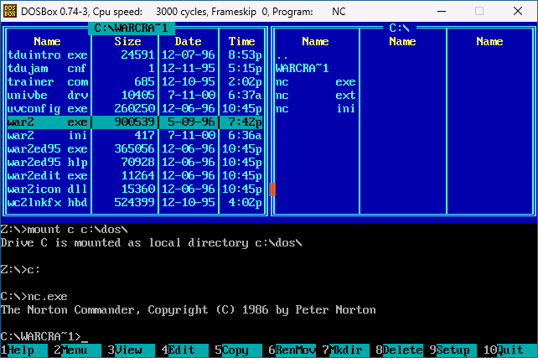Close the DOSBox window
Image resolution: width=538 pixels, height=358 pixels.
[x=518, y=12]
